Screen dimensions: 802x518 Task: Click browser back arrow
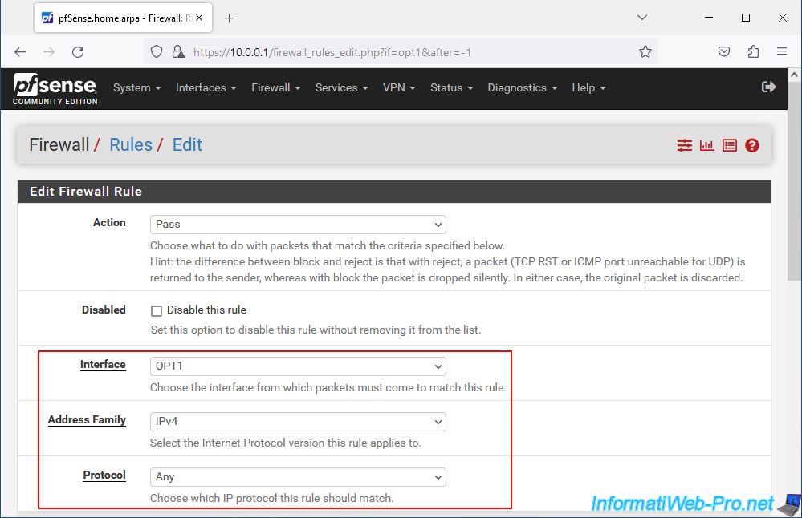pos(20,51)
